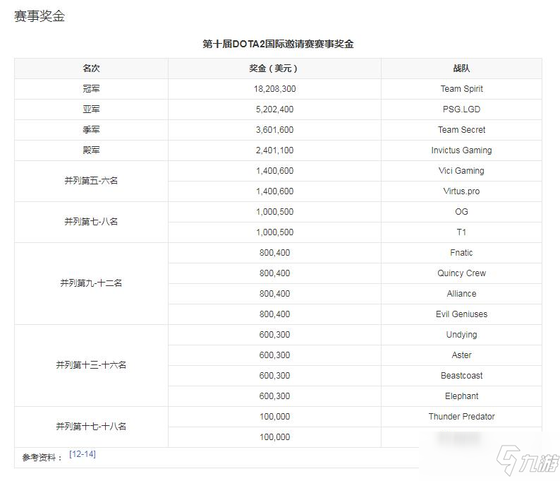Select the 2,401,100 prize value
The width and height of the screenshot is (560, 481).
click(274, 150)
